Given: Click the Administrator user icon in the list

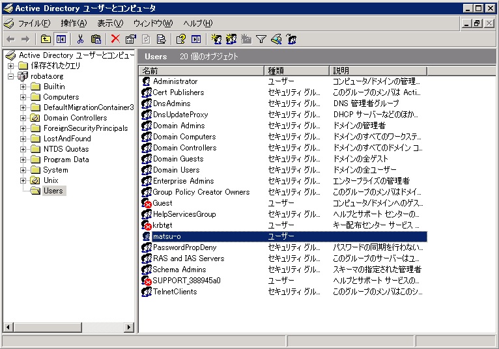Looking at the screenshot, I should click(x=147, y=81).
